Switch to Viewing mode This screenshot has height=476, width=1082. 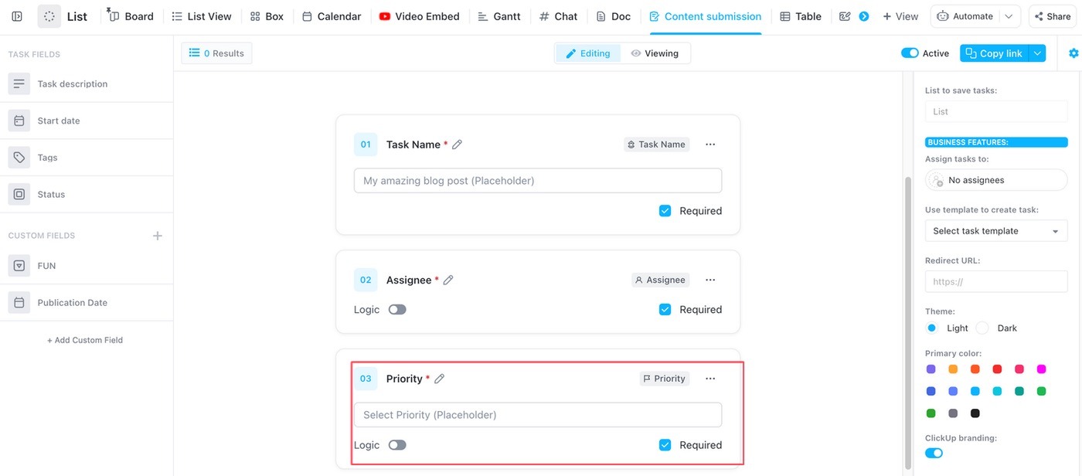pos(655,53)
